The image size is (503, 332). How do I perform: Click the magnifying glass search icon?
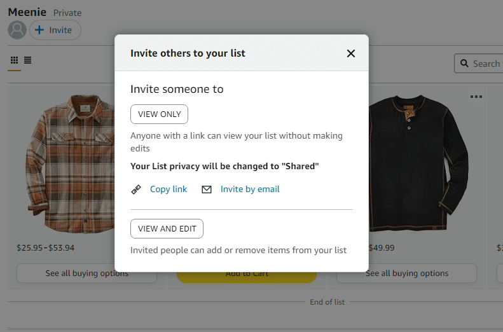click(x=464, y=63)
